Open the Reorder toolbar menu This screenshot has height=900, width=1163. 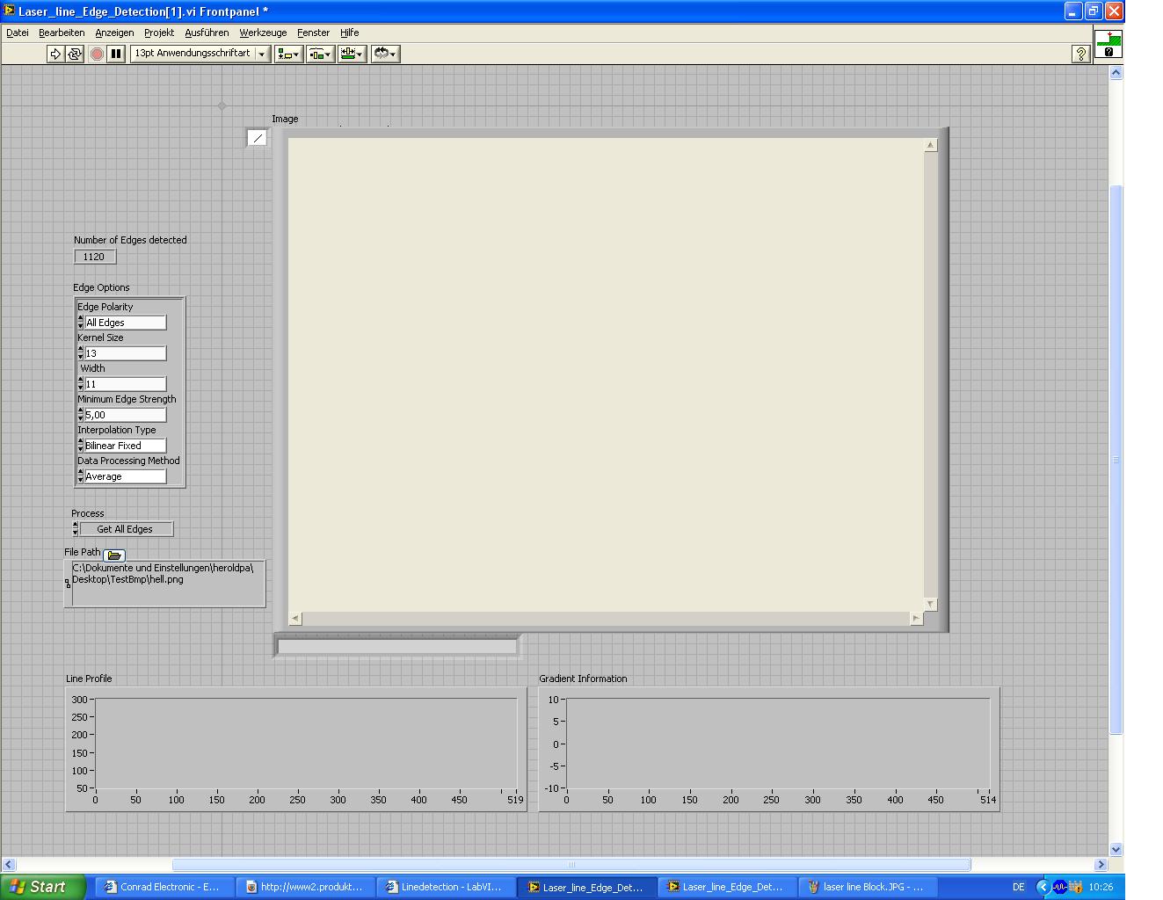[x=385, y=54]
